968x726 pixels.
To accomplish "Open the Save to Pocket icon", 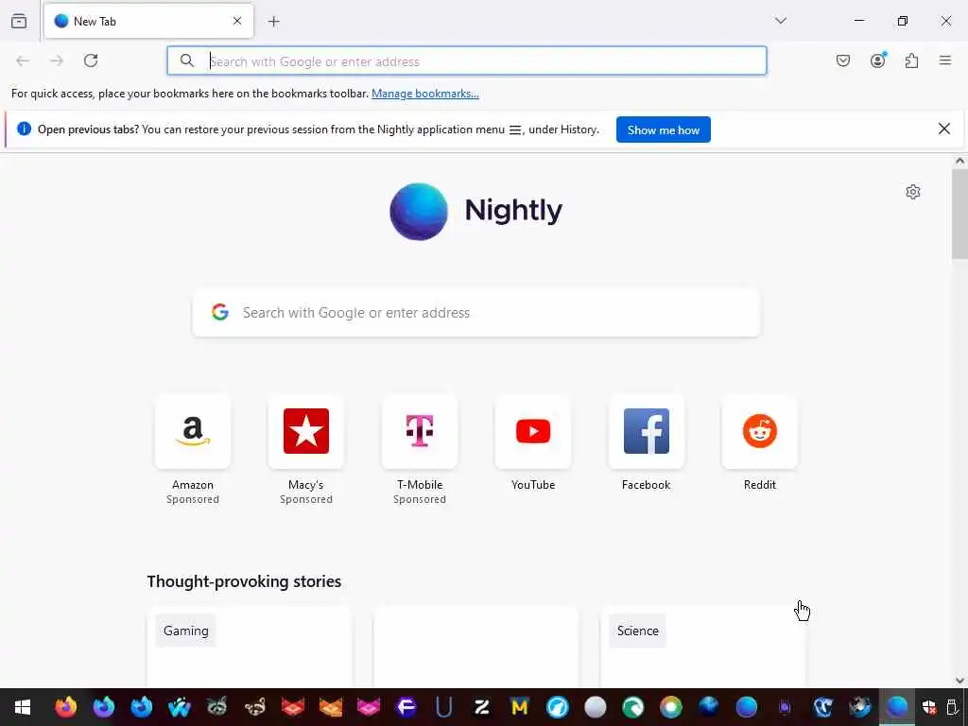I will [843, 60].
